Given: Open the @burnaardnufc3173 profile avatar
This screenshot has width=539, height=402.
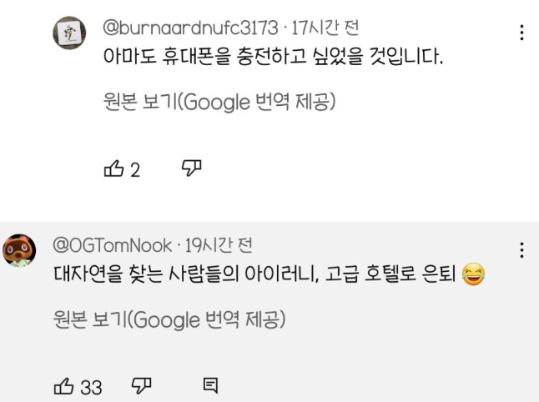Looking at the screenshot, I should [69, 34].
